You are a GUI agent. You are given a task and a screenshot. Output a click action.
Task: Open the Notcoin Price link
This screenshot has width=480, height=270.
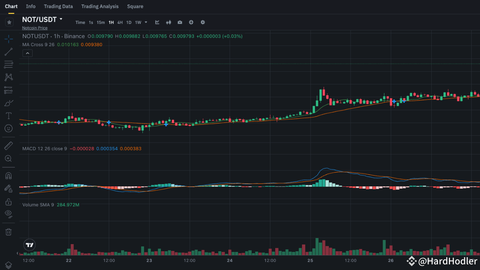point(34,28)
